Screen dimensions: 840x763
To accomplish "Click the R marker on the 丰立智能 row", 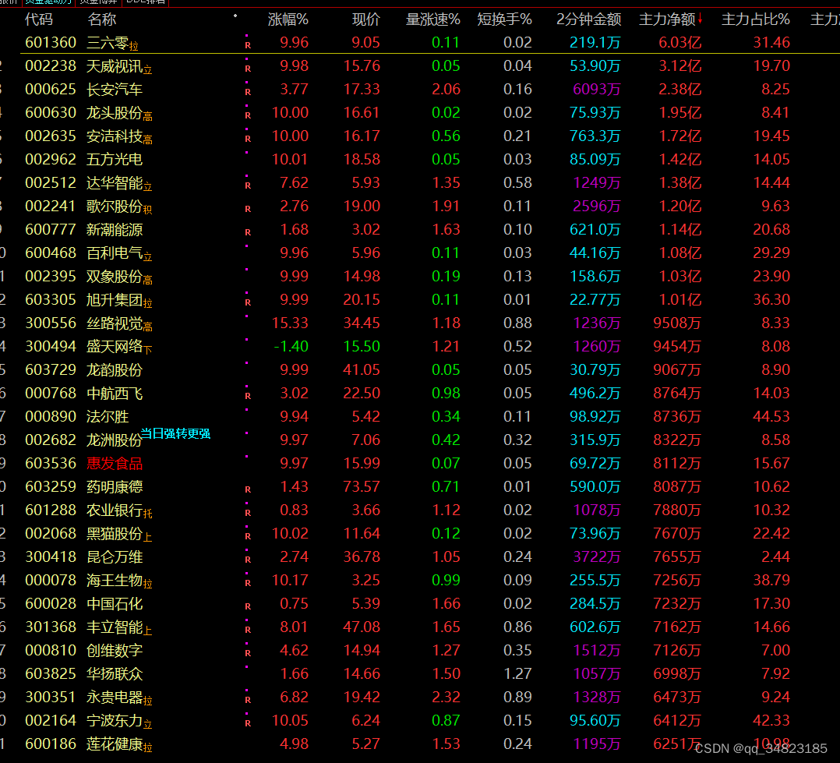I will 248,630.
